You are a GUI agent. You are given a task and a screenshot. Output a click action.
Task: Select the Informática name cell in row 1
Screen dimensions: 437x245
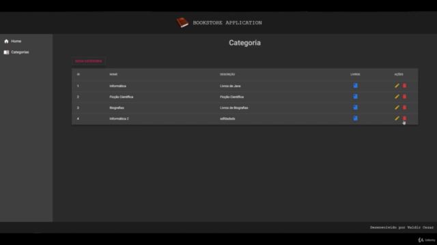click(117, 86)
